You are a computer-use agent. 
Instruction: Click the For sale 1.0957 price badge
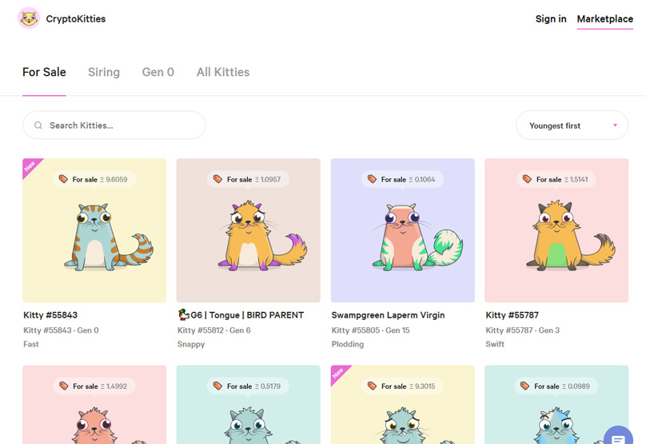point(248,179)
